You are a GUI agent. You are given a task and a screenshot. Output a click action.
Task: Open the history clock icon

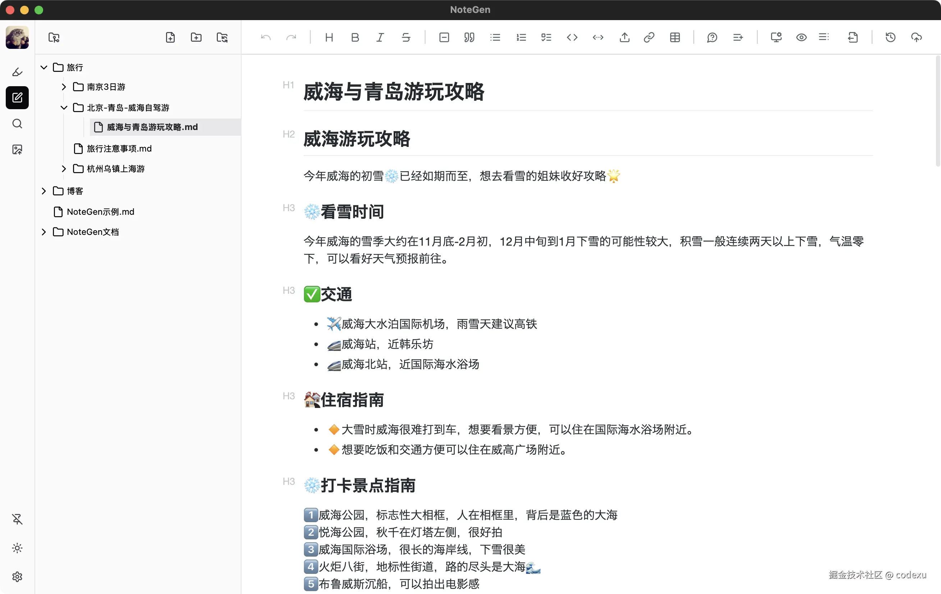point(890,37)
